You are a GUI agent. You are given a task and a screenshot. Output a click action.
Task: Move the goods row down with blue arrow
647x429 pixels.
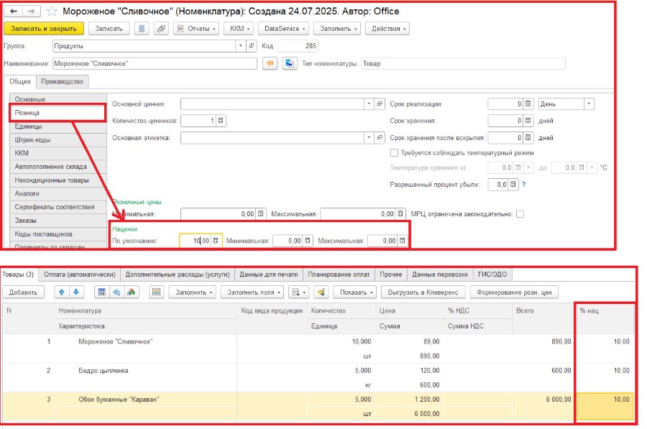[76, 292]
